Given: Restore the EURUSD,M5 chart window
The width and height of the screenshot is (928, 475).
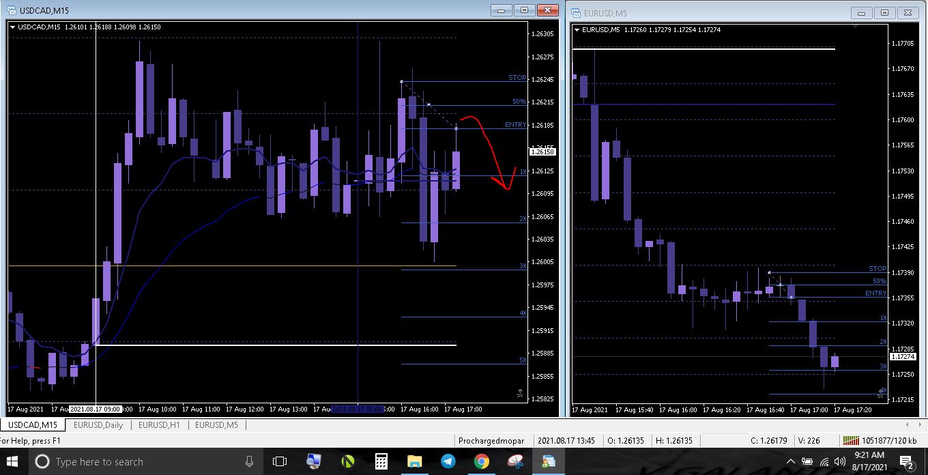Looking at the screenshot, I should [885, 12].
